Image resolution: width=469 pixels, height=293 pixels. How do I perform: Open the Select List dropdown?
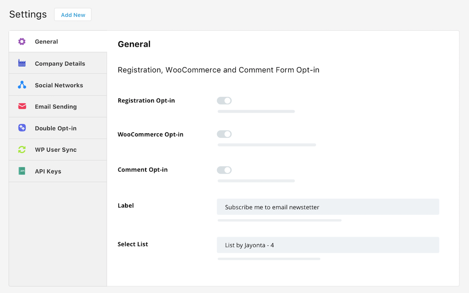point(328,245)
